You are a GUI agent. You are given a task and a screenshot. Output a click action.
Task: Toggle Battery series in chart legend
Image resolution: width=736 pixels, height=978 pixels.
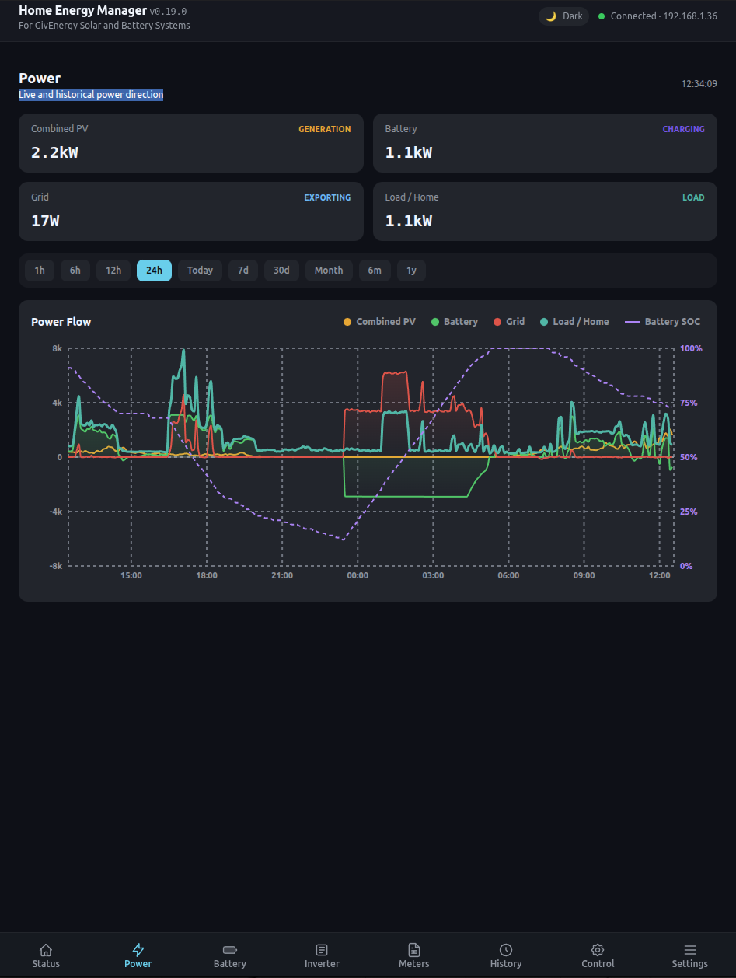[x=455, y=322]
